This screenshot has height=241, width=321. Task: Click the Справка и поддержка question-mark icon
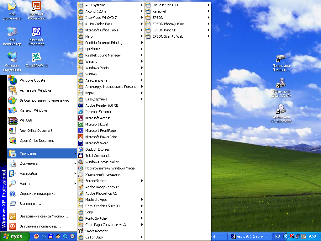click(13, 194)
